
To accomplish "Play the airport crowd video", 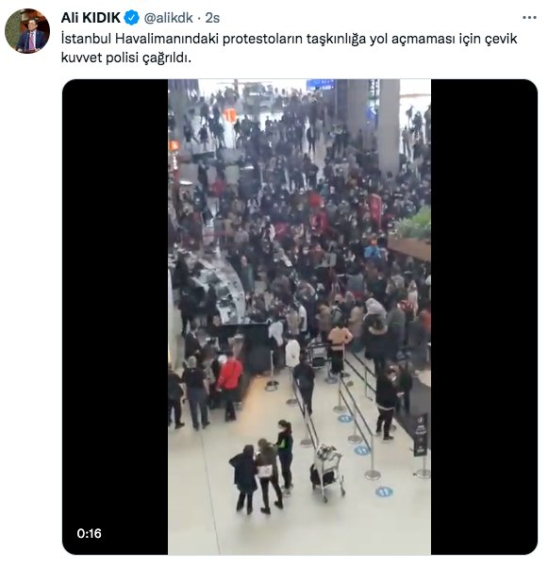I will coord(299,317).
